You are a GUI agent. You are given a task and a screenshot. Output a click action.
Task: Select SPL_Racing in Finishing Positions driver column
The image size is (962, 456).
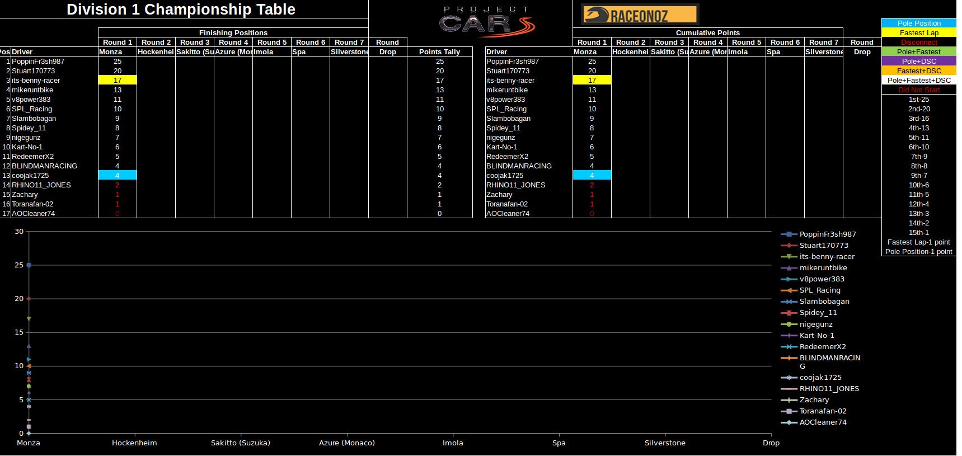pyautogui.click(x=32, y=109)
